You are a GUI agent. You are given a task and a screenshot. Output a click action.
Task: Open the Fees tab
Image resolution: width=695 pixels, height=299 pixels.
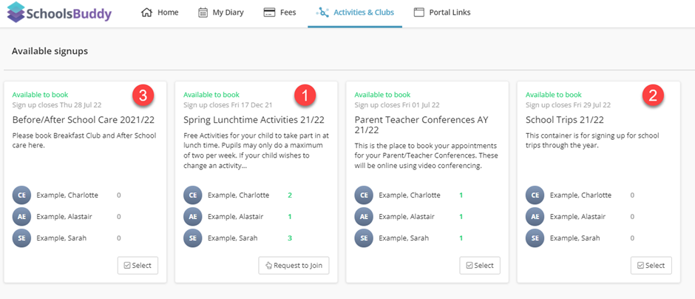279,13
